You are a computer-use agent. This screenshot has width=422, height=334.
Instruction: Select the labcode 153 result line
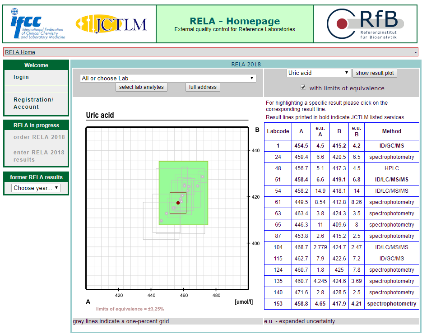[341, 304]
